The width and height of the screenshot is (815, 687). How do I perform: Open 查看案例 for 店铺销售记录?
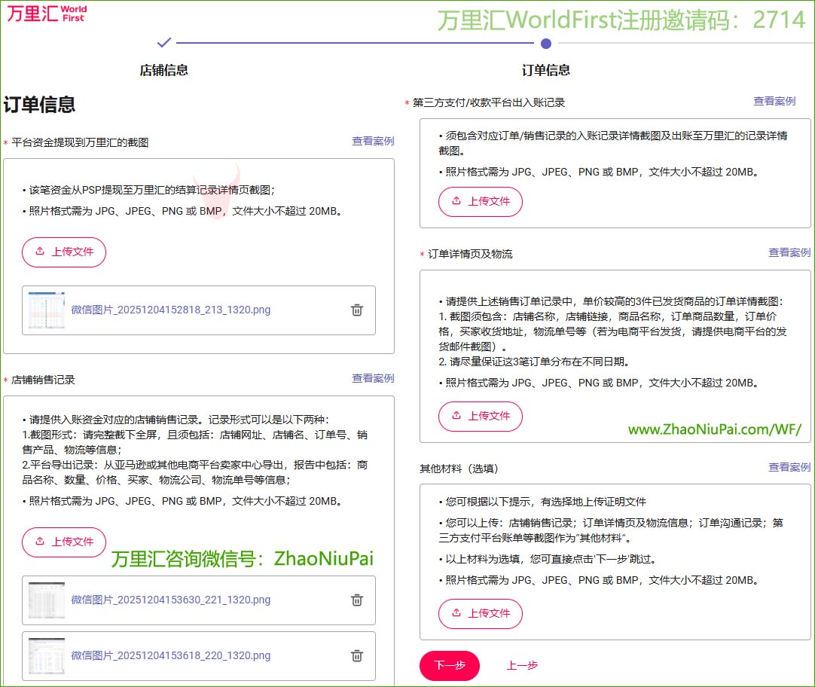tap(374, 379)
